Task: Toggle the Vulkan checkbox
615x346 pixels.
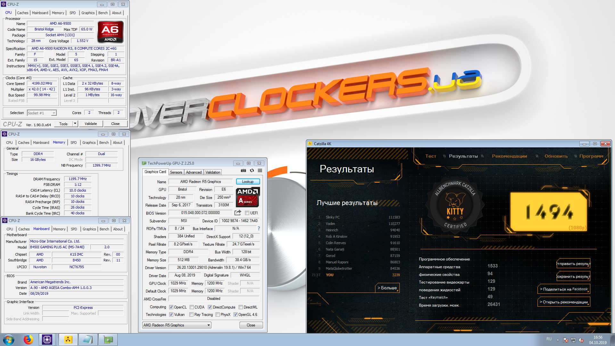Action: pos(171,315)
